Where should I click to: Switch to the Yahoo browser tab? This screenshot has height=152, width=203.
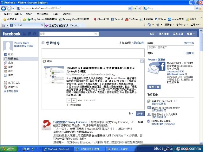[62, 25]
